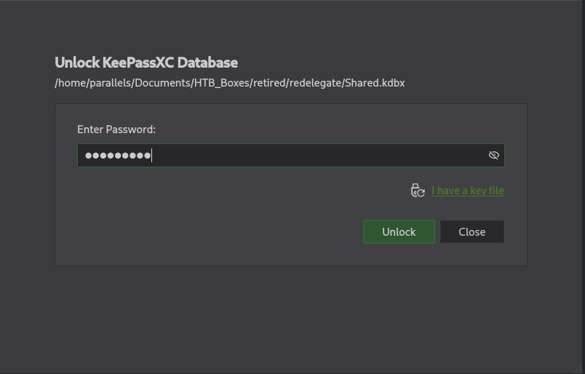This screenshot has height=374, width=585.
Task: Toggle password visibility eye icon
Action: point(493,155)
